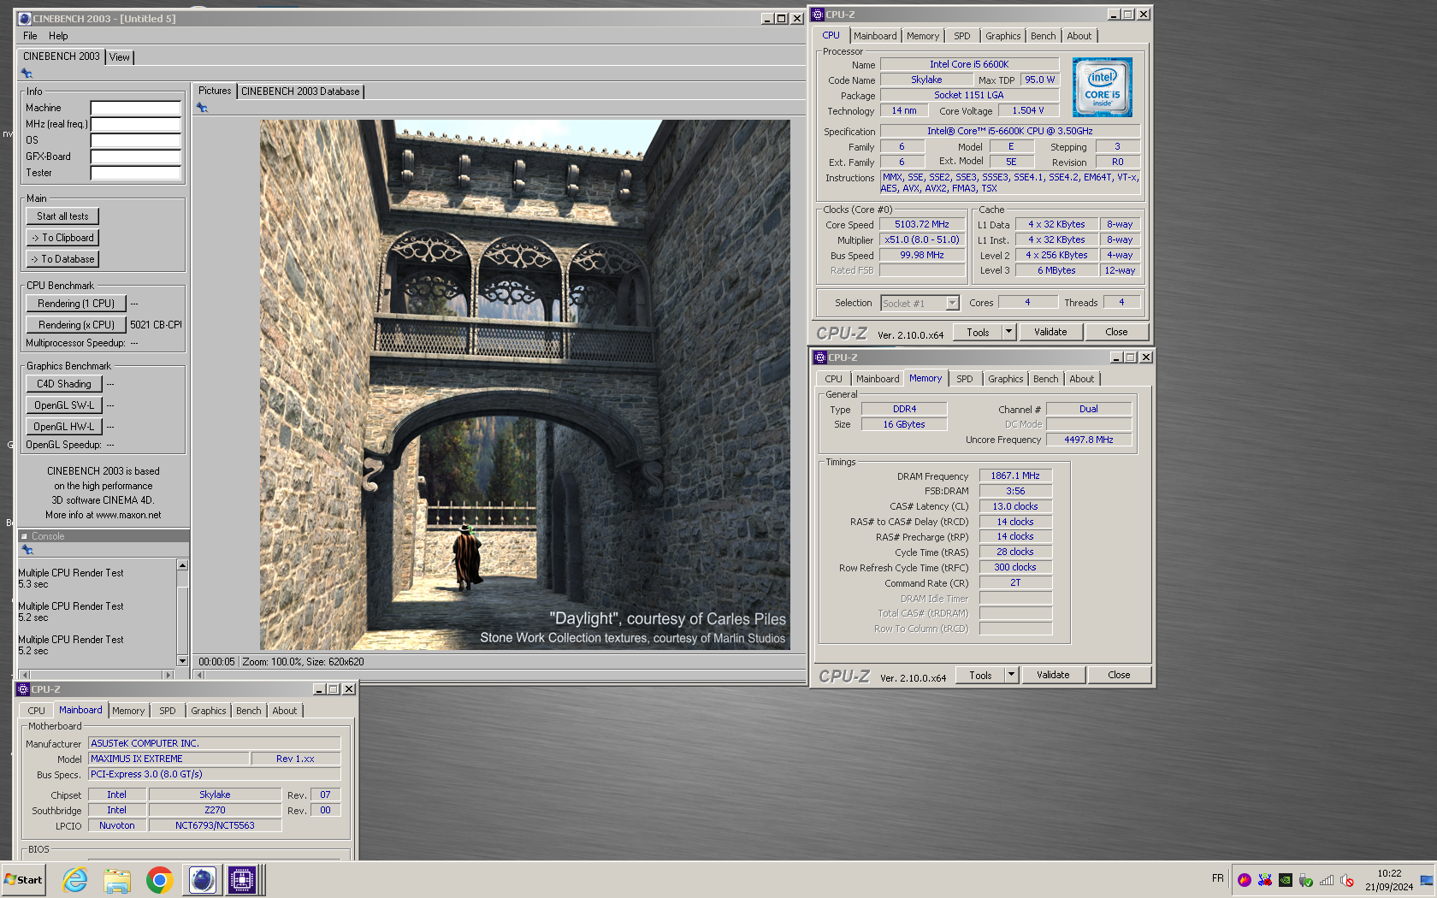This screenshot has height=898, width=1437.
Task: Open Bench tab in top CPU-Z window
Action: coord(1043,36)
